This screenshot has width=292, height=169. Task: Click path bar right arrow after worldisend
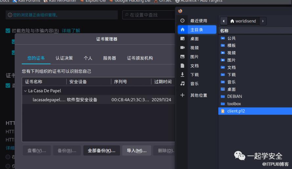[x=263, y=21]
